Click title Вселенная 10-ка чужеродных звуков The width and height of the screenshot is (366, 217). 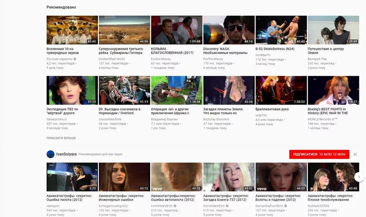[63, 51]
